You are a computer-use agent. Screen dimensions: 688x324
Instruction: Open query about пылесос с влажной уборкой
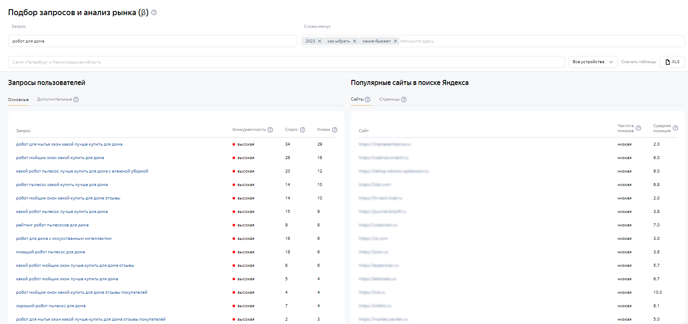tap(82, 171)
